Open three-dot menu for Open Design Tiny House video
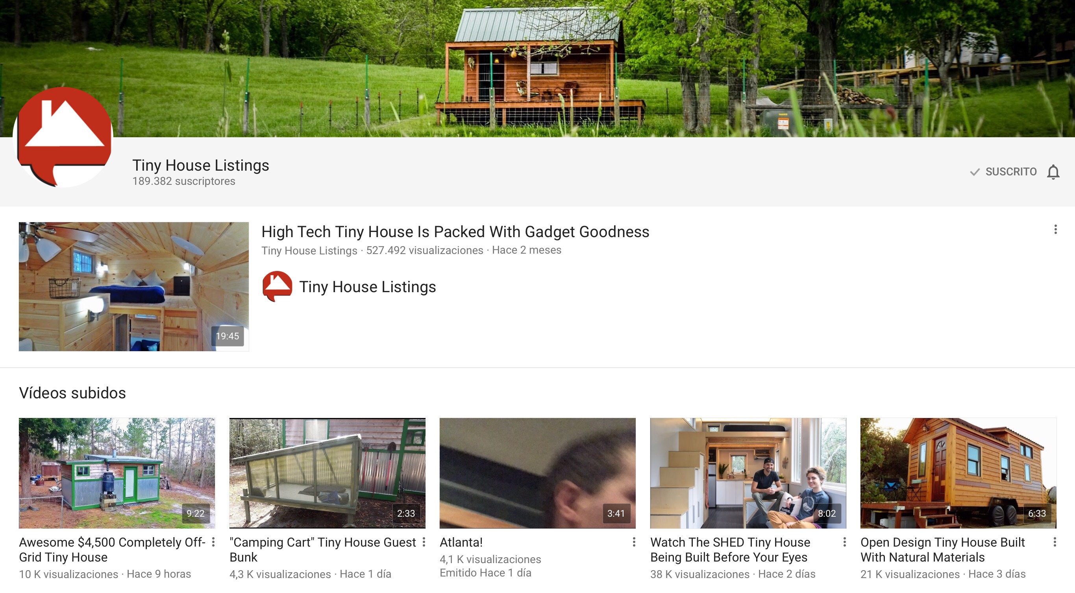The height and width of the screenshot is (593, 1075). pyautogui.click(x=1055, y=542)
